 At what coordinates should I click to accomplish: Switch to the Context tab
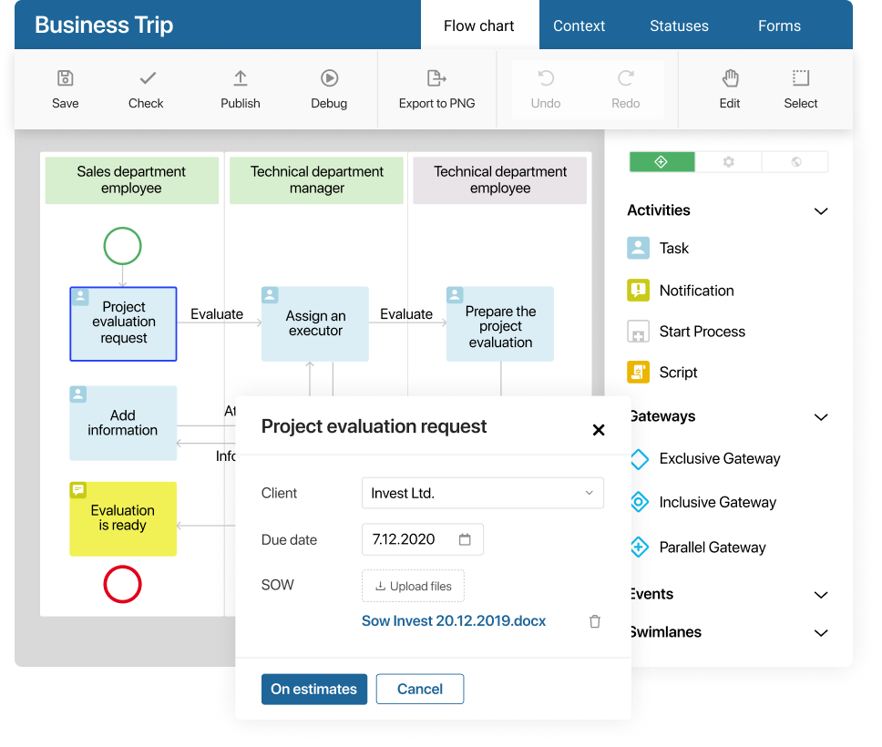579,26
